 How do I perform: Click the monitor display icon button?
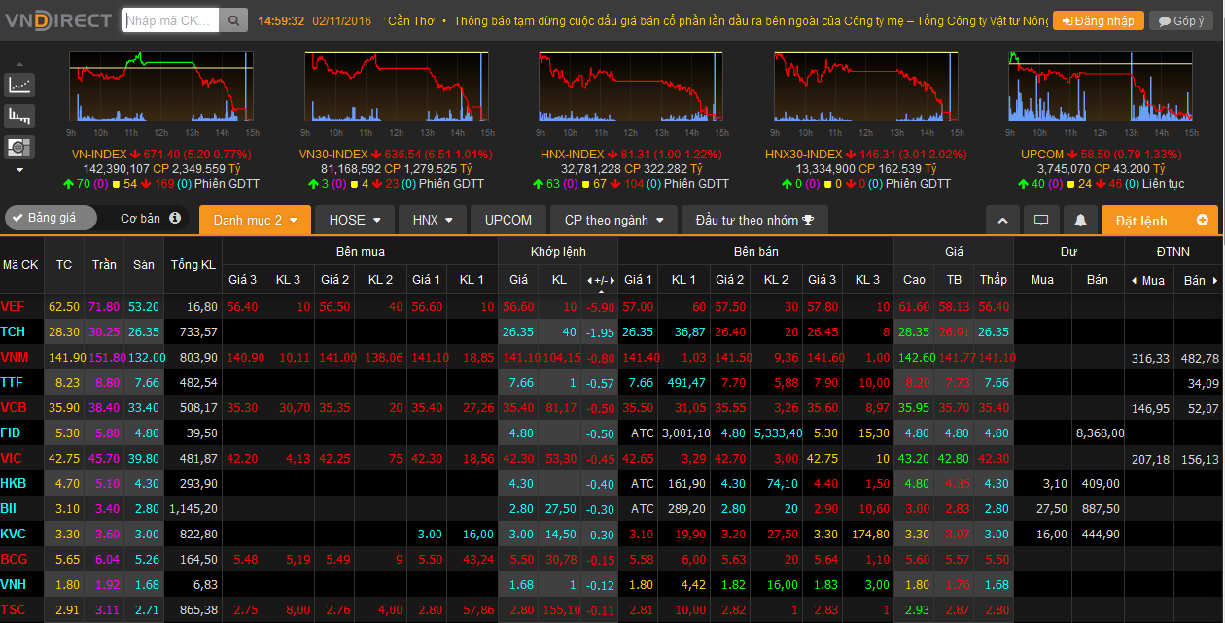pyautogui.click(x=1041, y=221)
